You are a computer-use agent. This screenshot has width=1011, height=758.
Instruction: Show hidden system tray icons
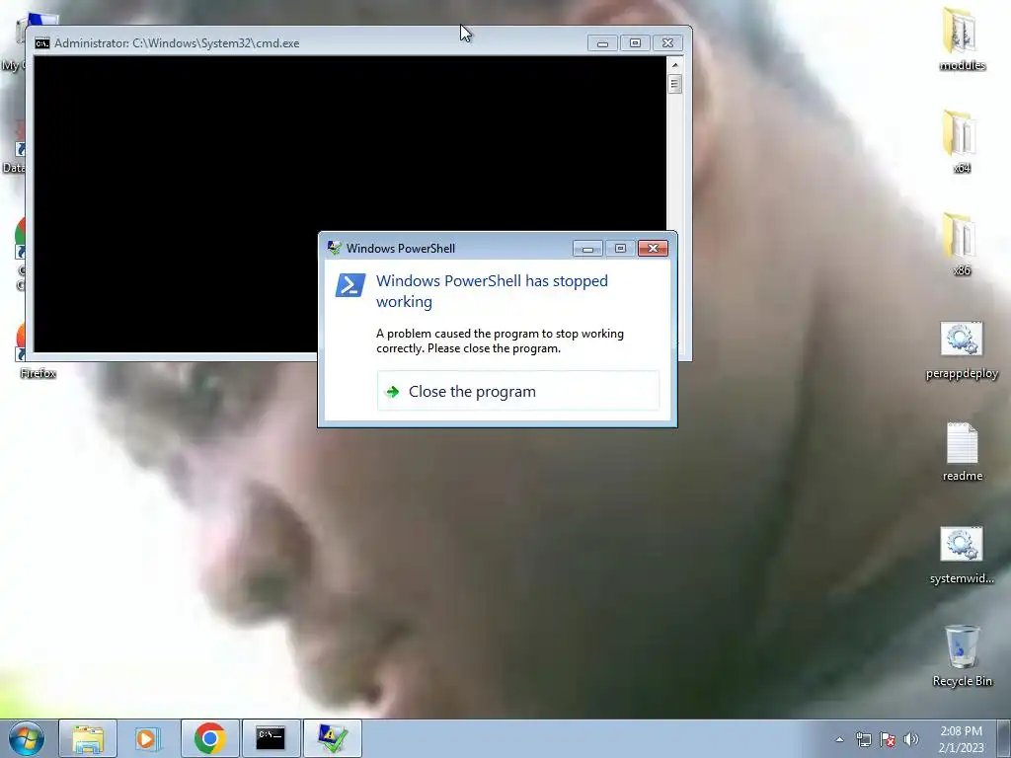tap(839, 739)
